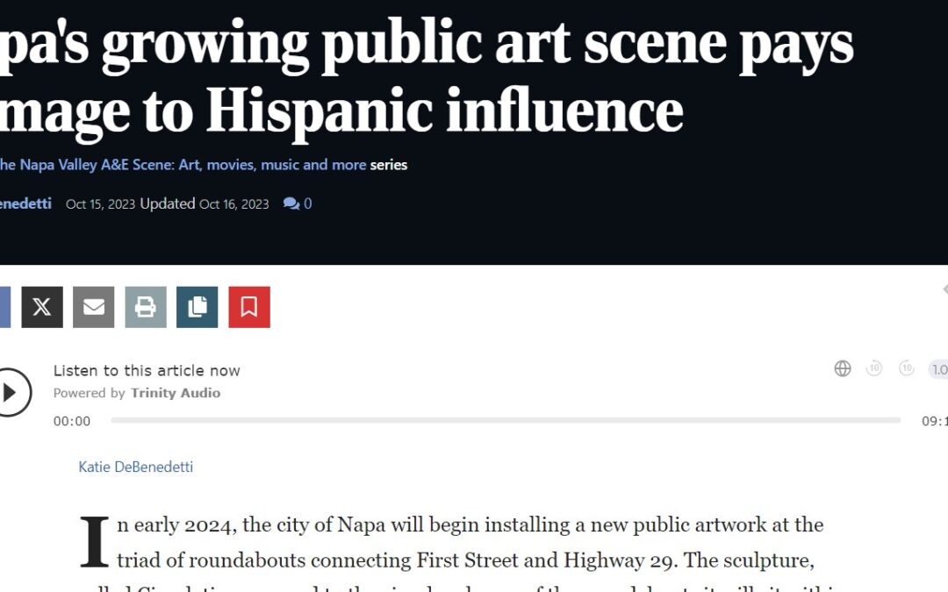Open comments via speech bubble count
Image resolution: width=948 pixels, height=592 pixels.
click(298, 203)
